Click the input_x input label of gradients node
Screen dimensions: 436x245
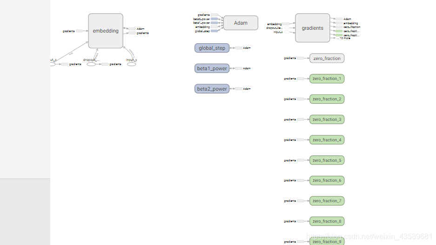point(278,32)
